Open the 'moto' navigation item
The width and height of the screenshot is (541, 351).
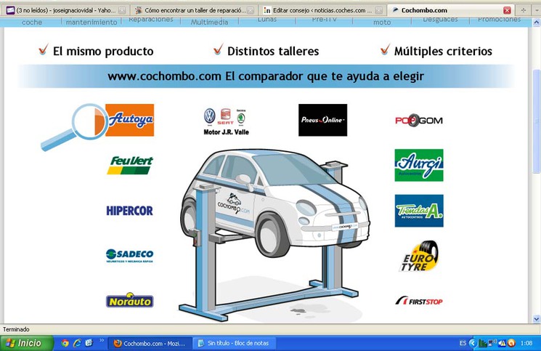click(x=382, y=22)
